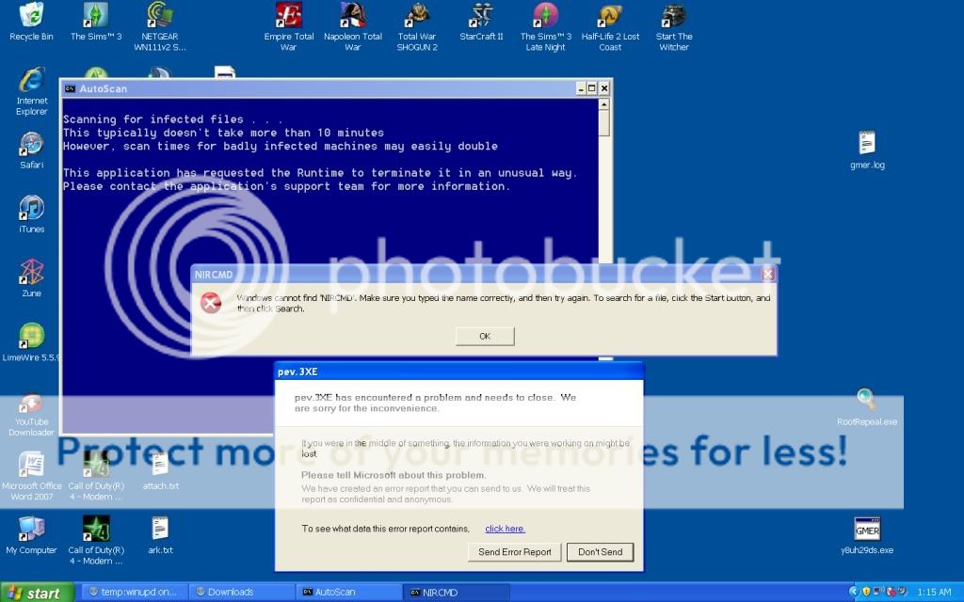964x602 pixels.
Task: Open the Recycle Bin desktop icon
Action: 31,16
